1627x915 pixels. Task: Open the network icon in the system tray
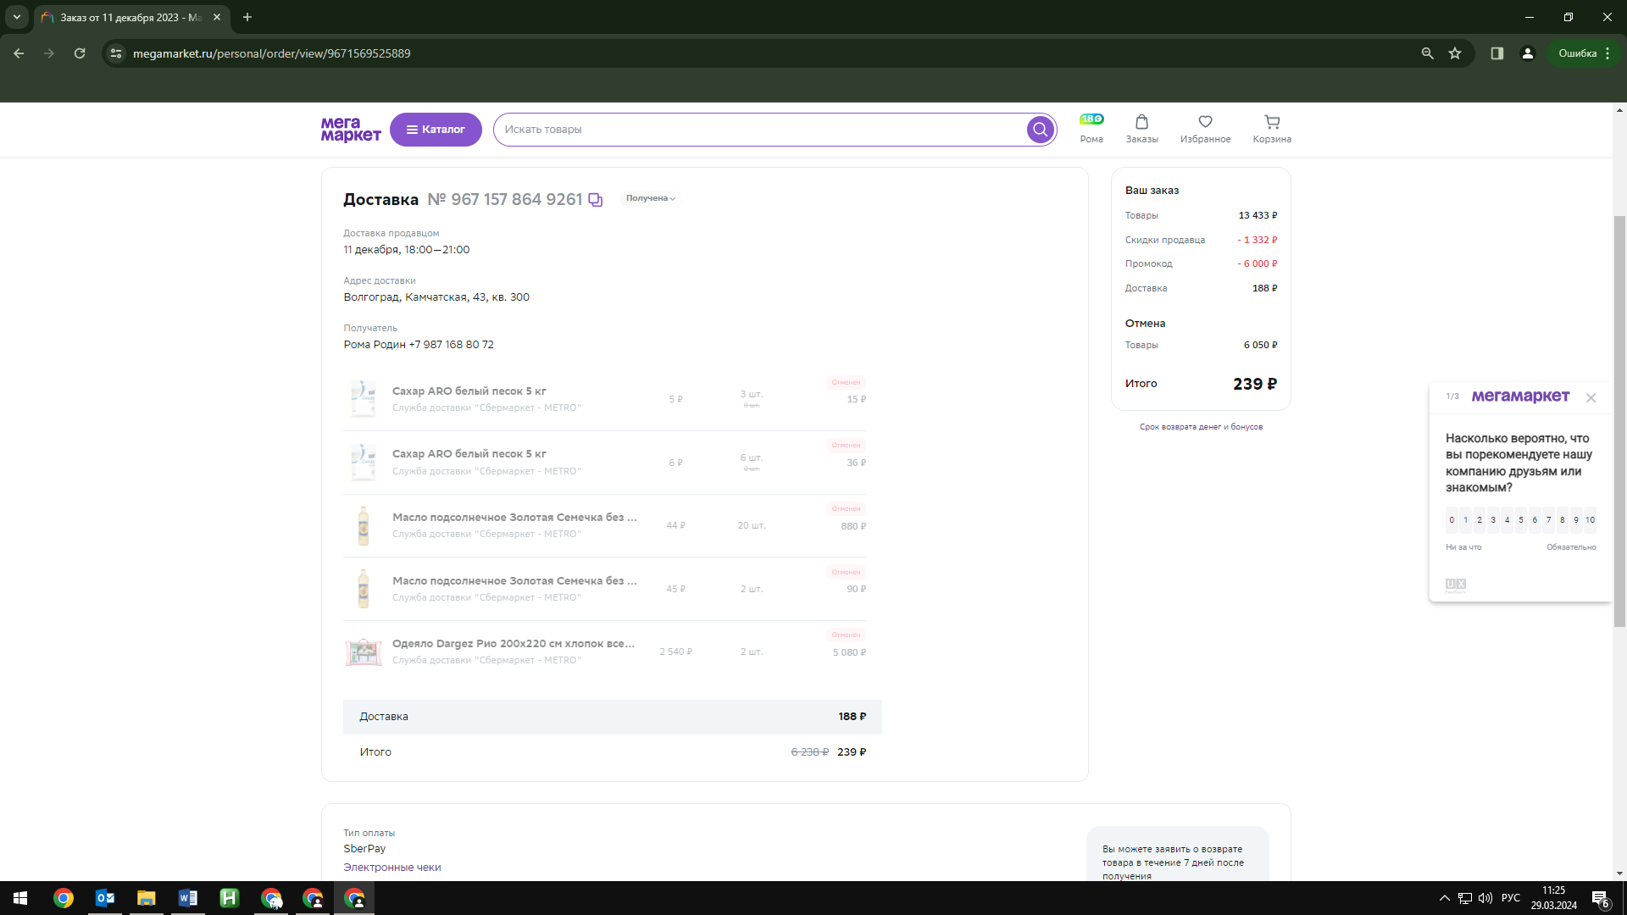[1465, 898]
